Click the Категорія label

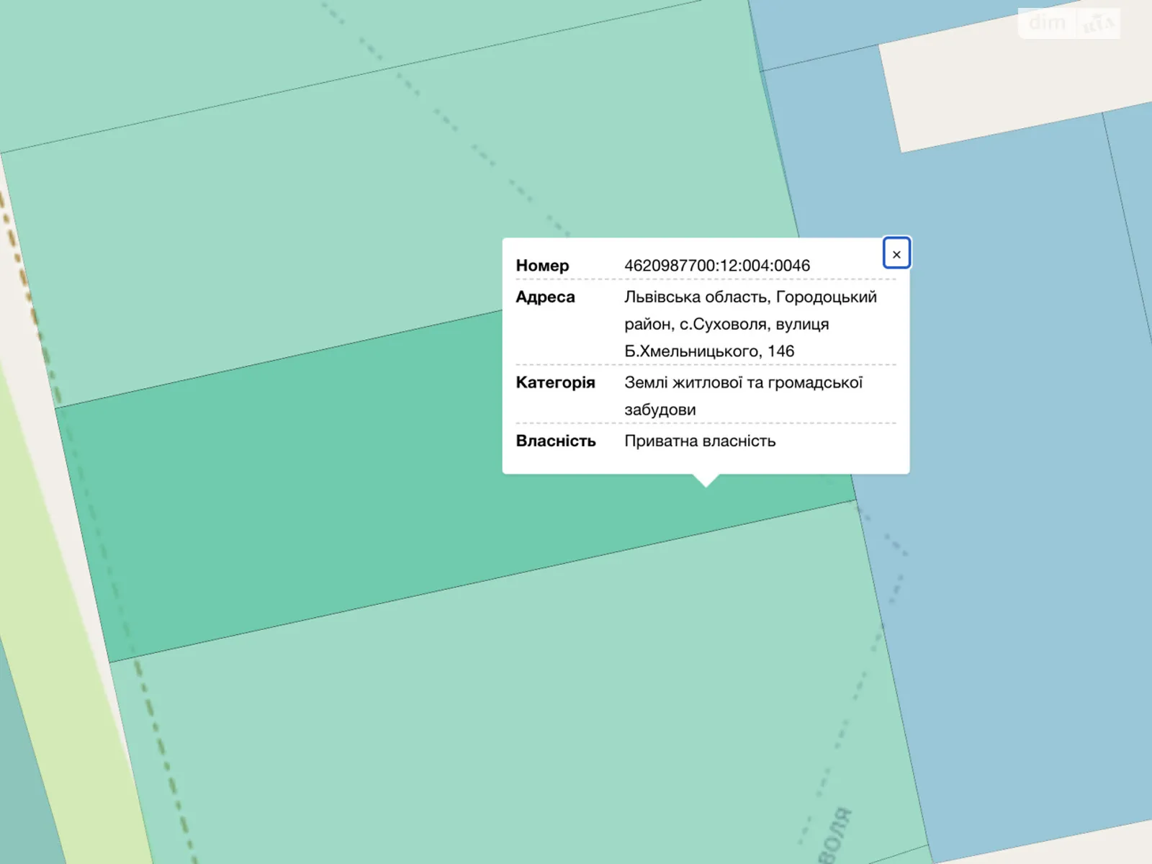555,382
